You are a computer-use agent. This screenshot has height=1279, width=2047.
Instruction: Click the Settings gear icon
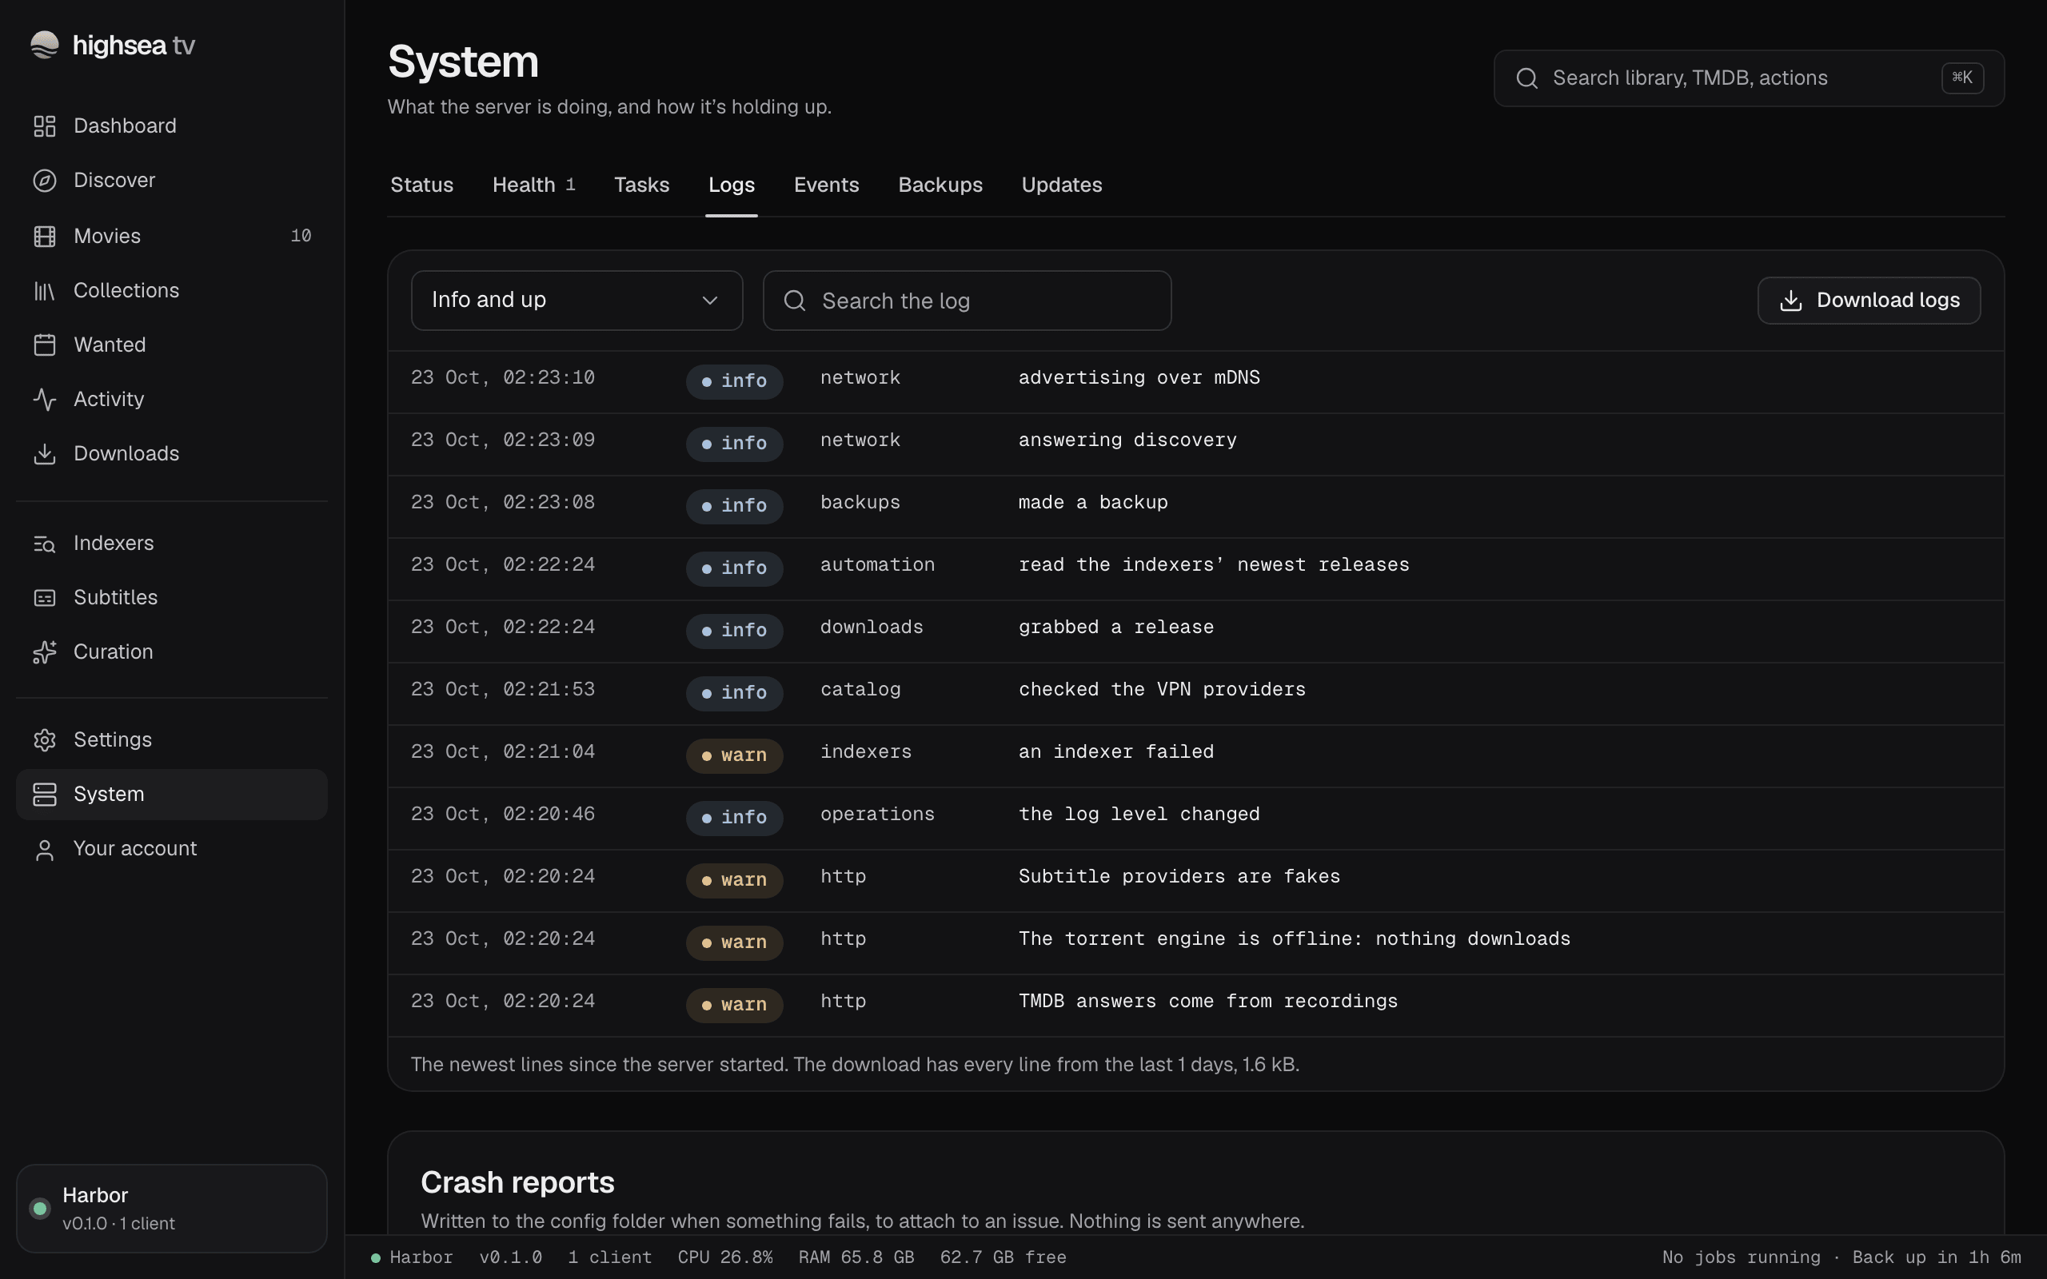tap(44, 740)
